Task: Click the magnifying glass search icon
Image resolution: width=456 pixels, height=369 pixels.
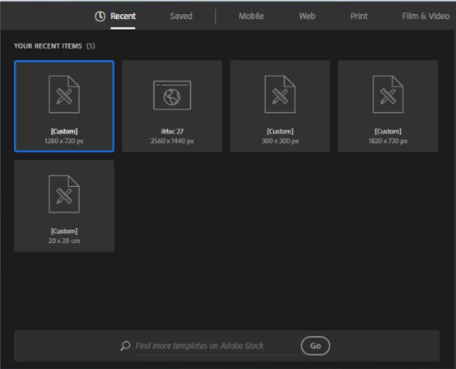Action: pyautogui.click(x=125, y=346)
